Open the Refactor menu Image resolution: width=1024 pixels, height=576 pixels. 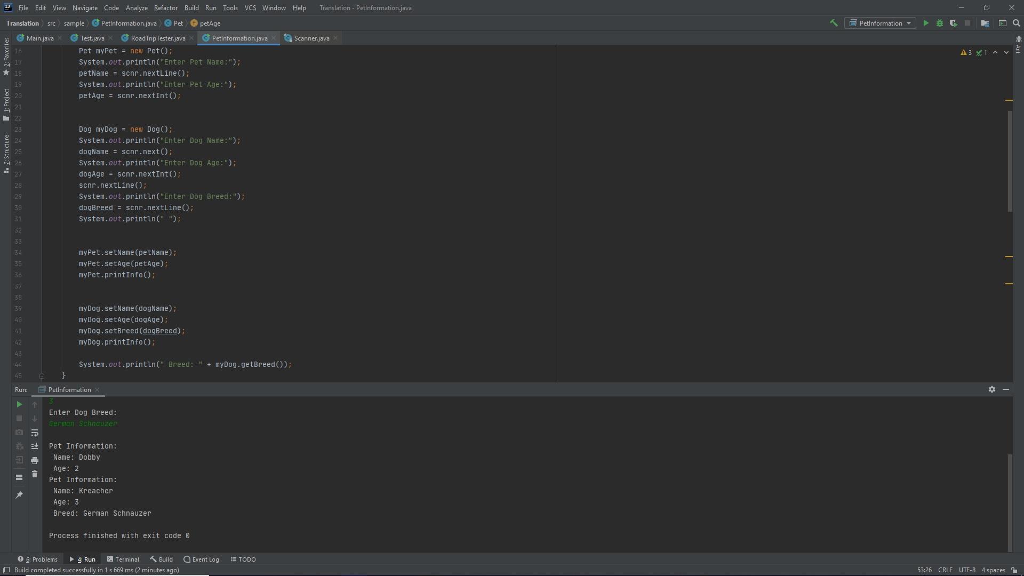pyautogui.click(x=165, y=8)
